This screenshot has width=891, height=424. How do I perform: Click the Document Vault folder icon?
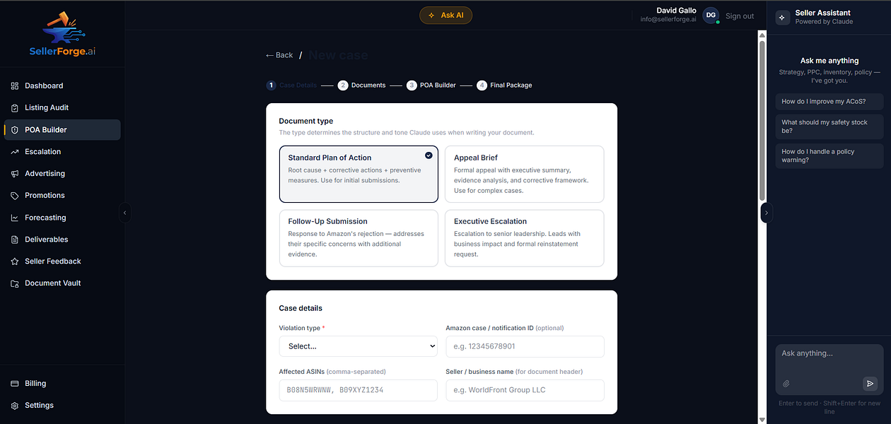pos(15,283)
